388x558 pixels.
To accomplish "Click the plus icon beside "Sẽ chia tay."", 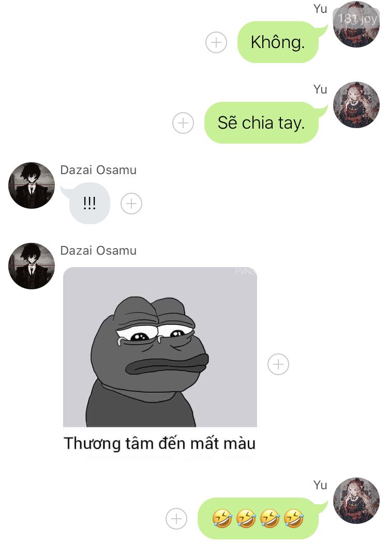I will pyautogui.click(x=183, y=123).
